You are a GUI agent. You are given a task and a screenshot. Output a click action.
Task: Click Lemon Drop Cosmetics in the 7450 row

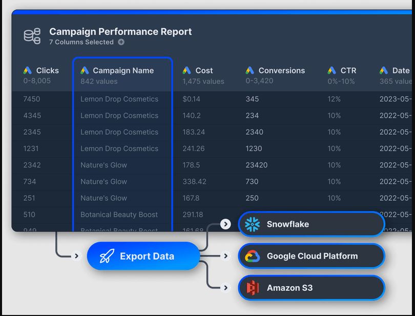click(119, 99)
